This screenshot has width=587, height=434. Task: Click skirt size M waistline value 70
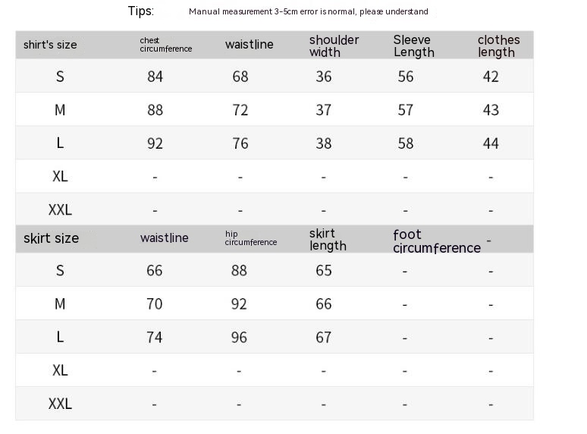154,304
